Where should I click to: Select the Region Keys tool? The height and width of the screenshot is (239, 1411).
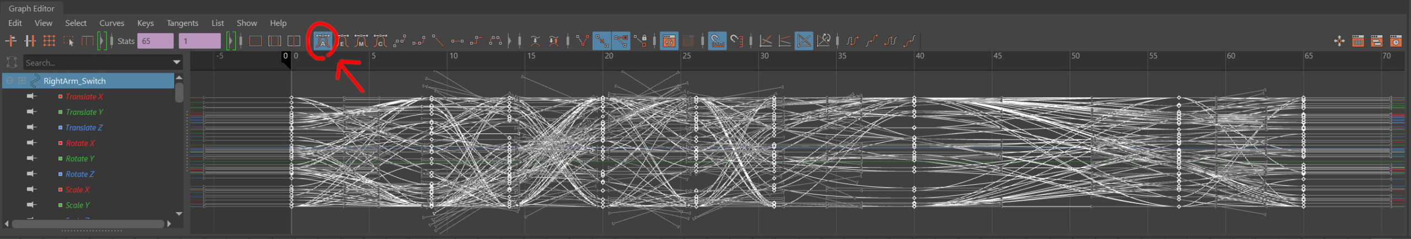coord(68,41)
